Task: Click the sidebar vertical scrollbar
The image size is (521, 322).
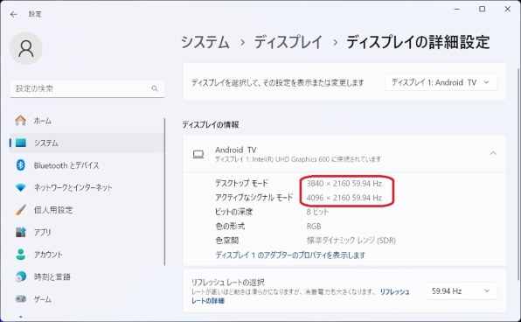Action: (164, 192)
